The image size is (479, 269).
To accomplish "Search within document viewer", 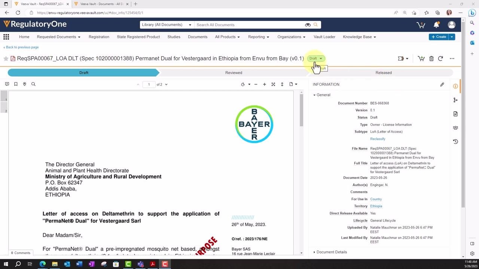I will pyautogui.click(x=33, y=84).
